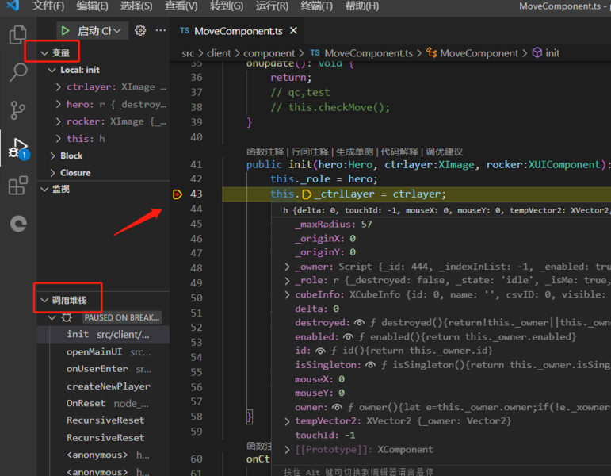Select the OnReset call stack frame
Screen dimensions: 611x476
coord(104,404)
